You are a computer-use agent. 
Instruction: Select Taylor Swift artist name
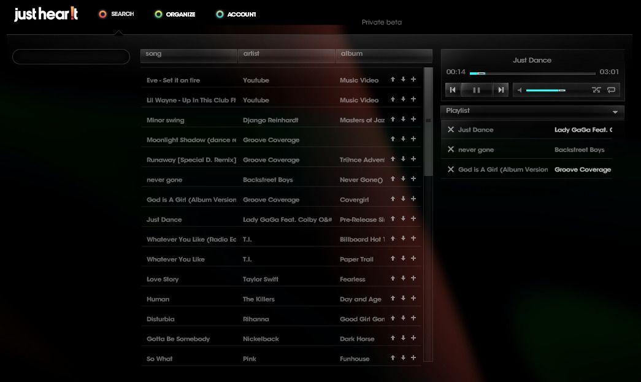[x=261, y=280]
